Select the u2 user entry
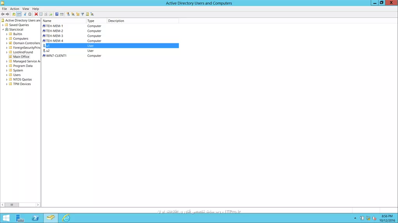The height and width of the screenshot is (223, 398). click(x=110, y=51)
